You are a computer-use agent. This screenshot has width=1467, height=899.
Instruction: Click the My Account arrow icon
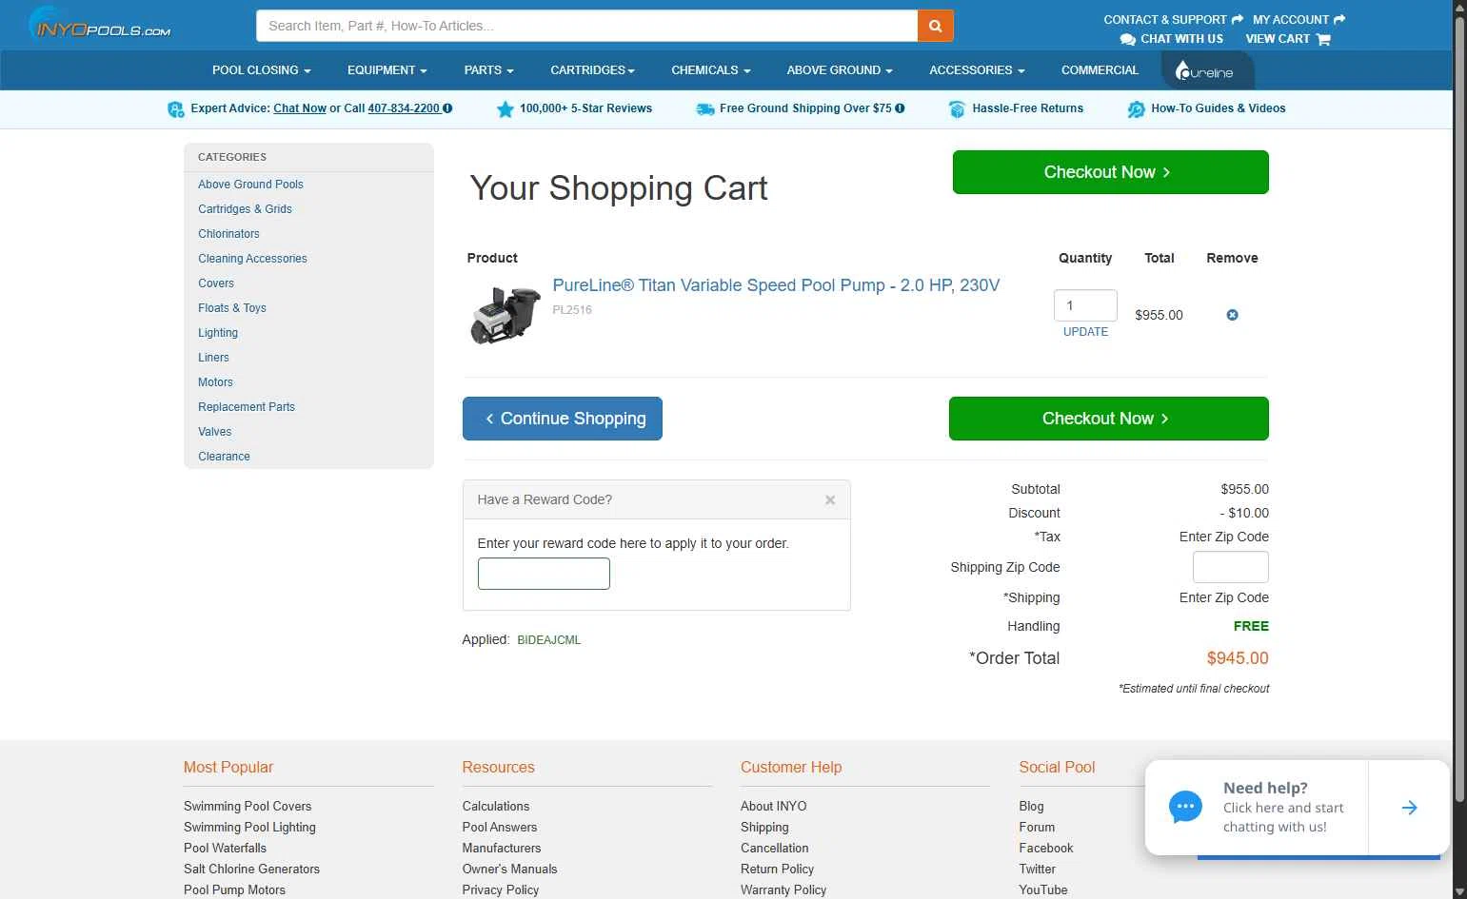coord(1339,19)
